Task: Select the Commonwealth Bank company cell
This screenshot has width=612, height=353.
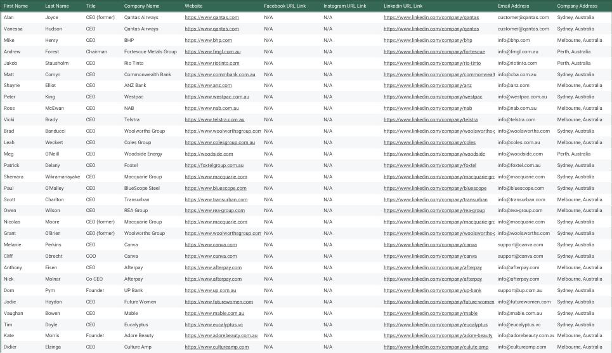Action: [x=148, y=74]
